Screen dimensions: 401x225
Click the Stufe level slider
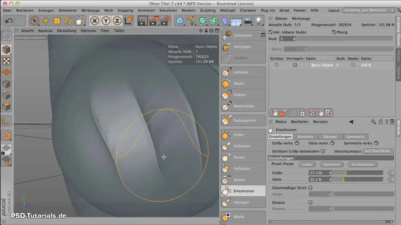pos(345,39)
